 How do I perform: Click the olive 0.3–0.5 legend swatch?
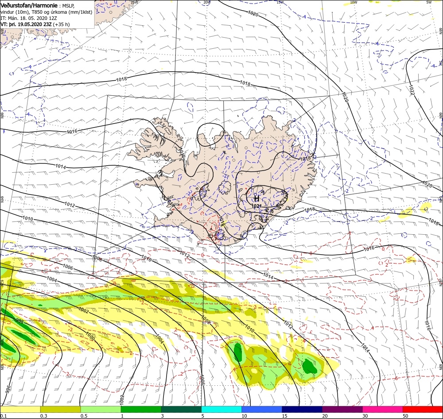pos(60,409)
